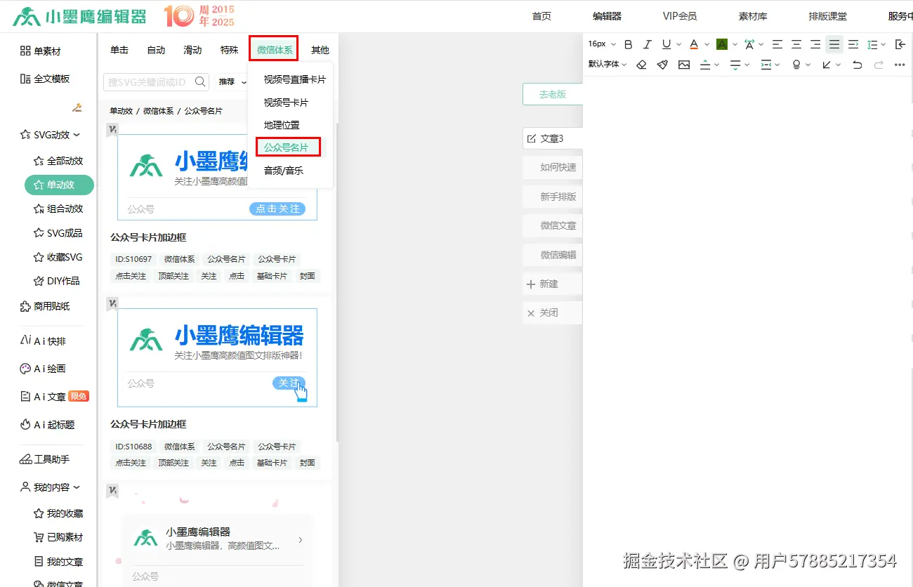Click the green background color A swatch
Viewport: 913px width, 587px height.
(x=721, y=44)
